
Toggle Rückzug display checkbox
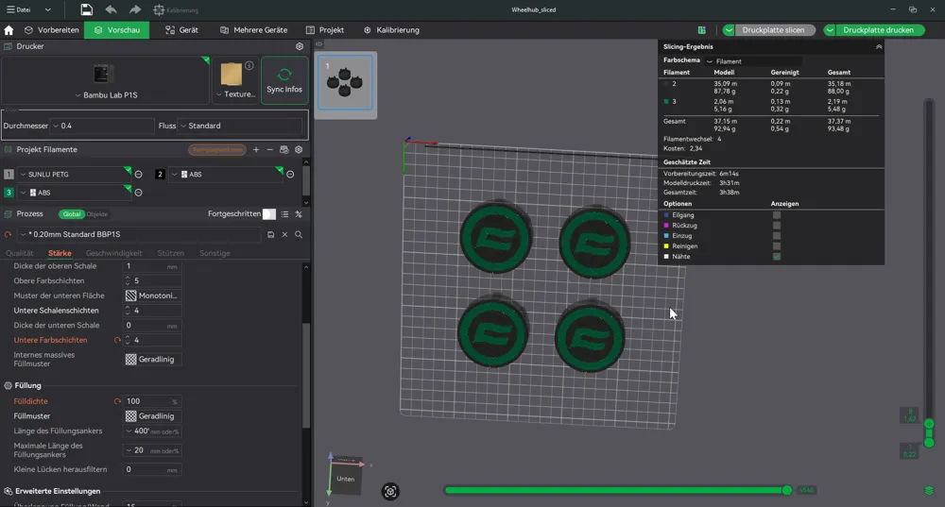[776, 226]
